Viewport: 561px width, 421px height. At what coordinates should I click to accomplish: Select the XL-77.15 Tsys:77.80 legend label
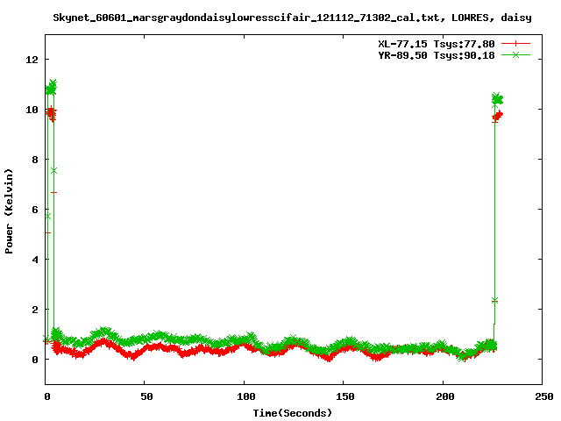[437, 44]
